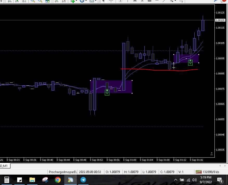The width and height of the screenshot is (228, 185).
Task: Select the small purple rectangle near 01:12
Action: coord(186,59)
